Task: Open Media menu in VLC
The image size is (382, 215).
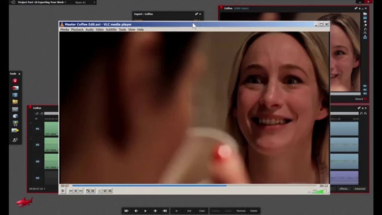Action: point(64,30)
